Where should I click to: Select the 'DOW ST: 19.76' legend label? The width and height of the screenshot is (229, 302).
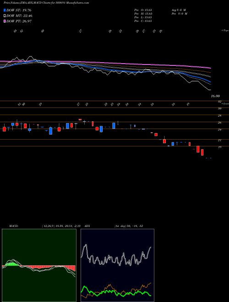pyautogui.click(x=19, y=10)
